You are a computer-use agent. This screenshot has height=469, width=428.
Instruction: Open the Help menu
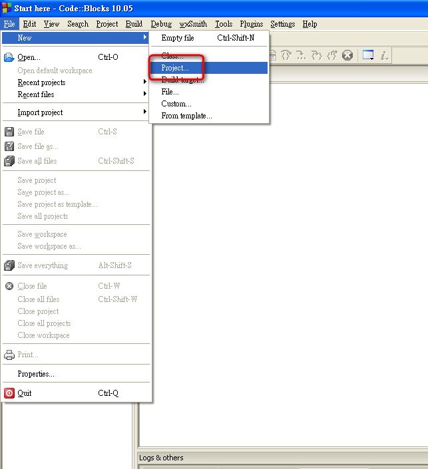tap(310, 24)
